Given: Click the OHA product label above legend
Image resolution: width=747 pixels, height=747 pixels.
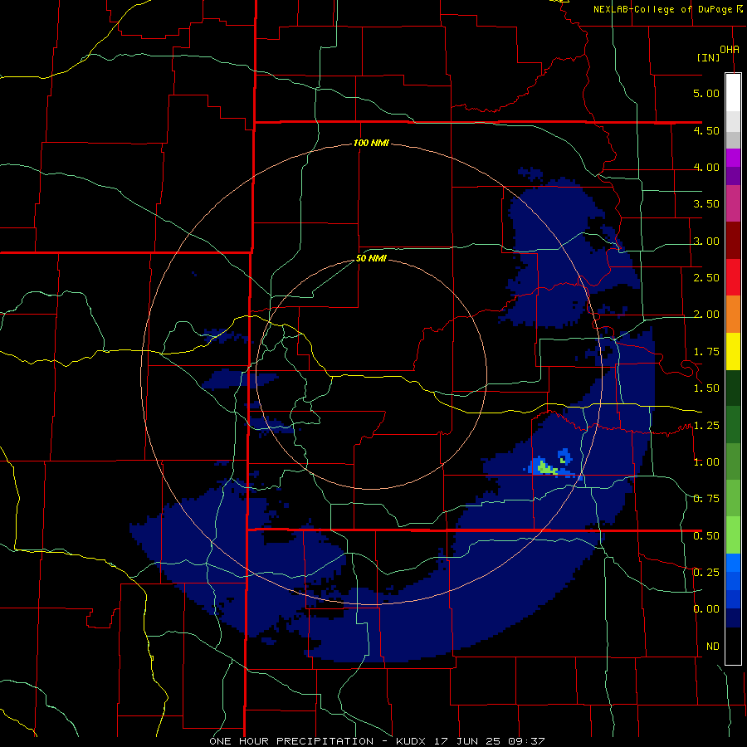Looking at the screenshot, I should click(730, 50).
